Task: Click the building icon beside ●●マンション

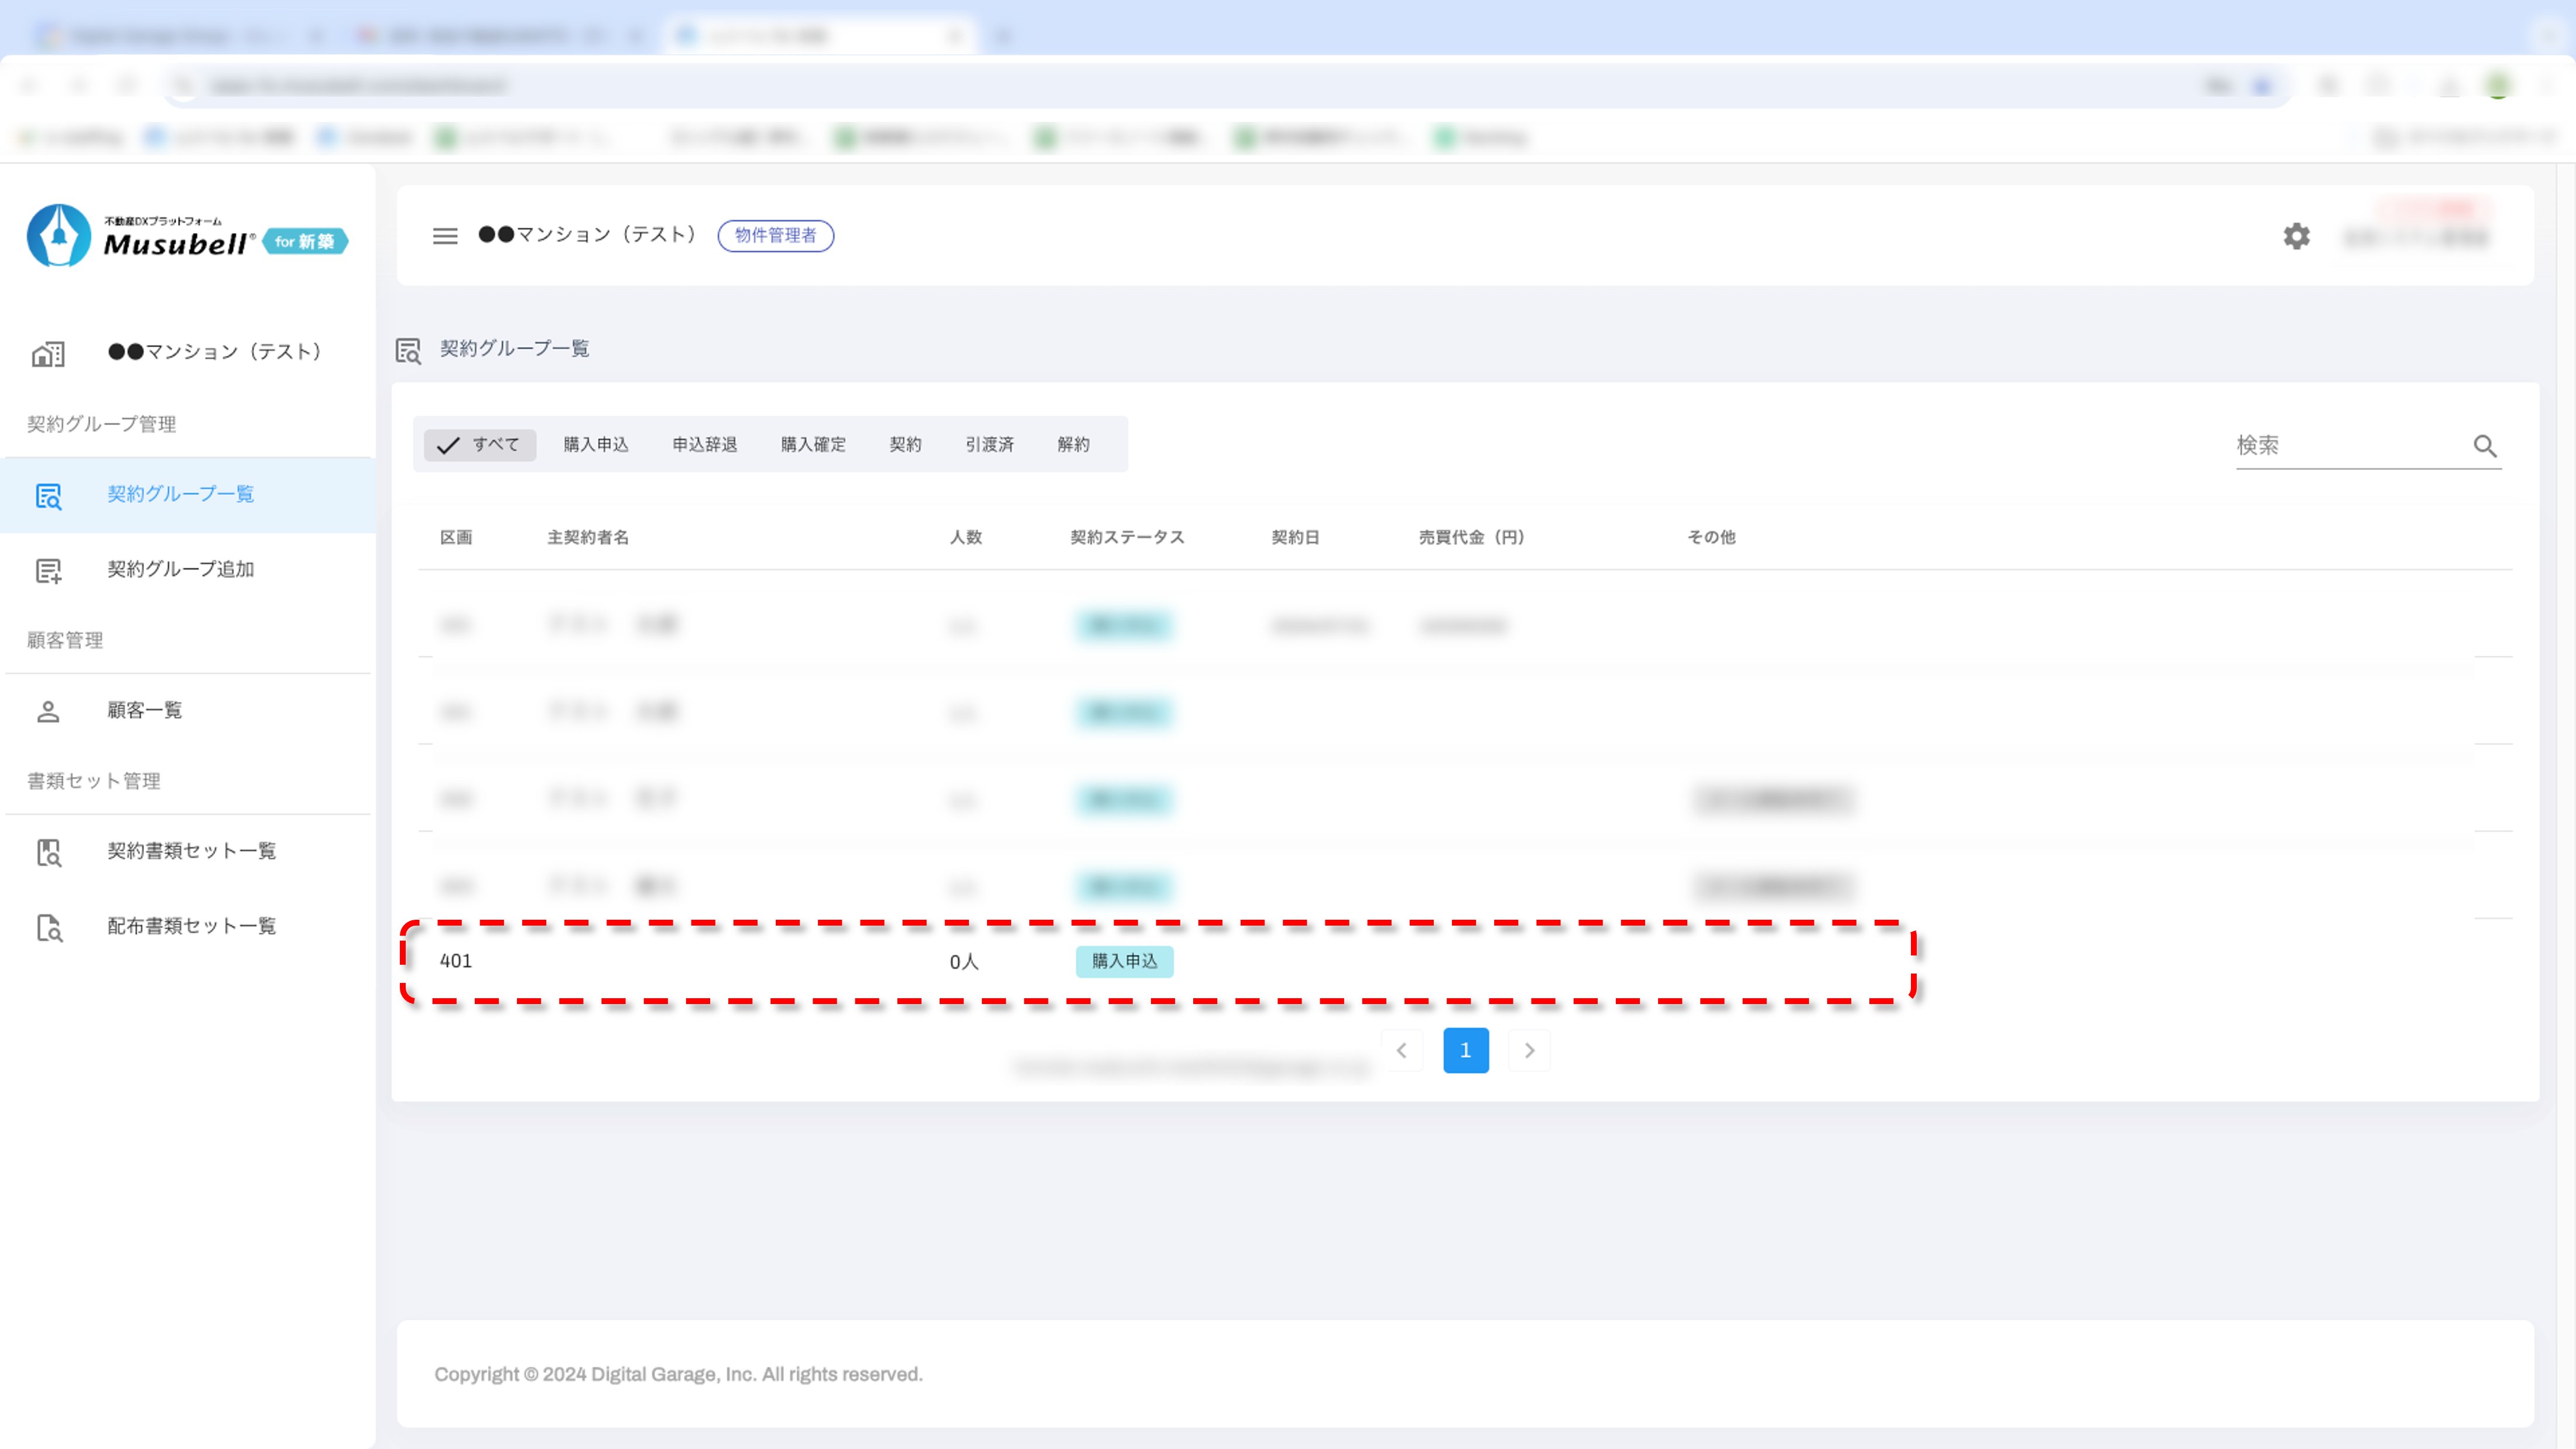Action: pos(48,353)
